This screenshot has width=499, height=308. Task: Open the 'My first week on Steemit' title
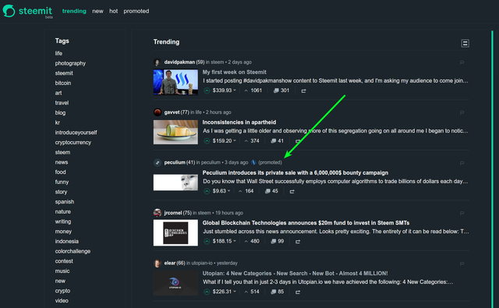(235, 73)
